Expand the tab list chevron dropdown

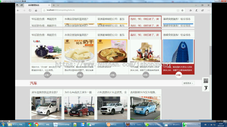(x=58, y=5)
